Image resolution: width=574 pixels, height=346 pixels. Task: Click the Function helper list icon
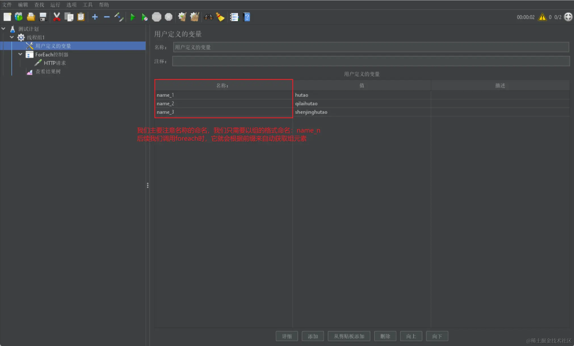click(234, 17)
